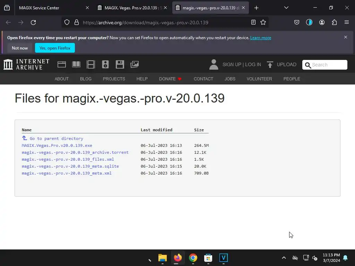Open muted volume tray icon
Image resolution: width=355 pixels, height=266 pixels.
click(315, 258)
